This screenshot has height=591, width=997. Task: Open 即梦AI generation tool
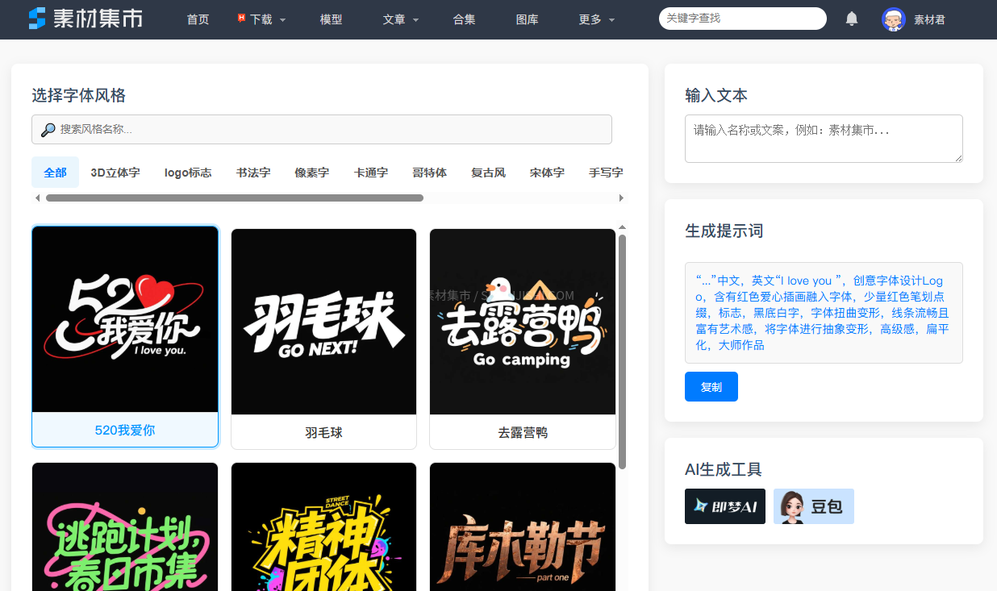click(x=725, y=506)
